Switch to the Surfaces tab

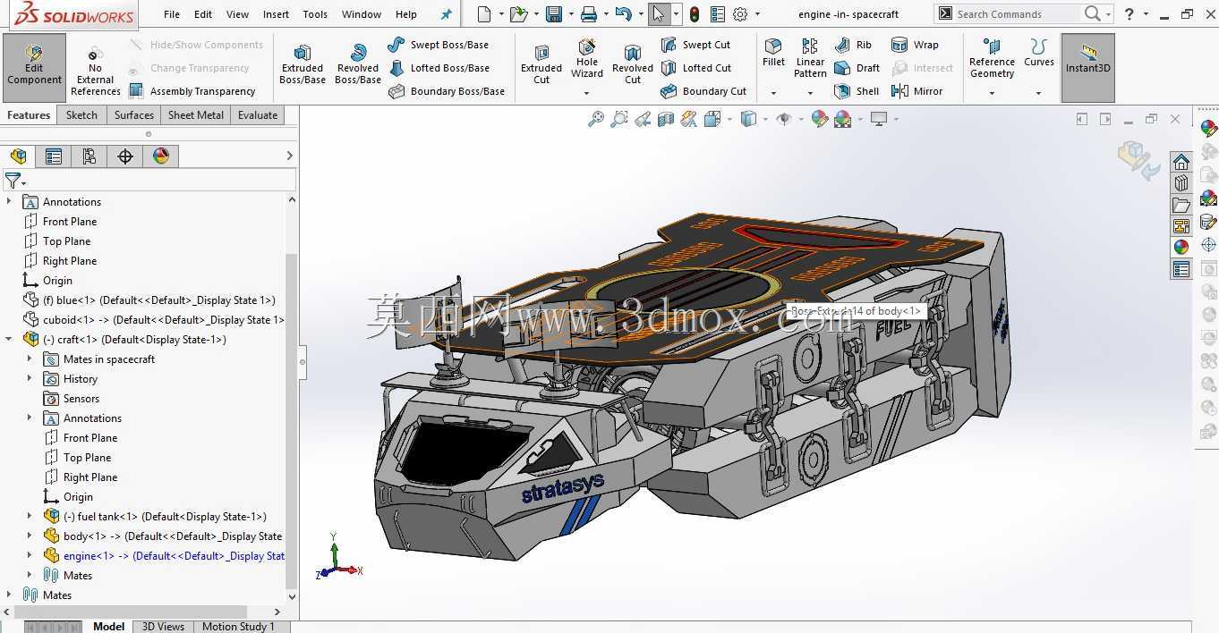click(x=134, y=115)
